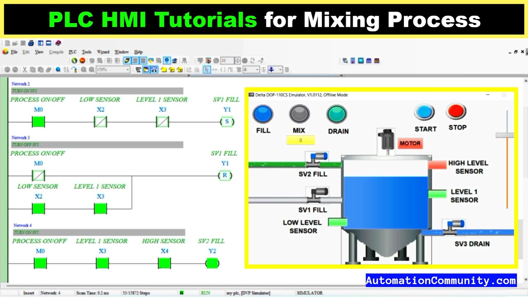Click the blue magnifier search icon
This screenshot has height=297, width=528.
58,70
